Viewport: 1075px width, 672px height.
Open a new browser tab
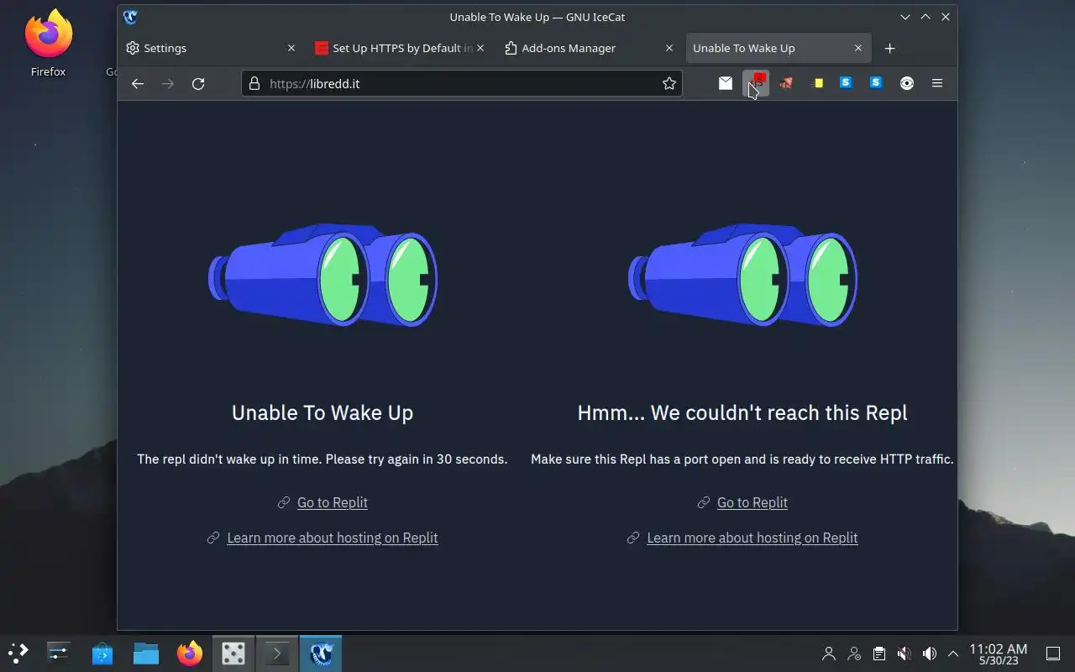pyautogui.click(x=889, y=48)
